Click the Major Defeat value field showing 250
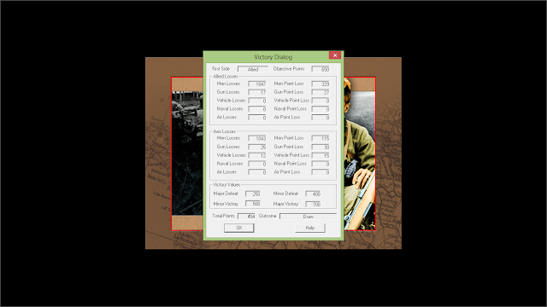The width and height of the screenshot is (547, 307). click(253, 194)
